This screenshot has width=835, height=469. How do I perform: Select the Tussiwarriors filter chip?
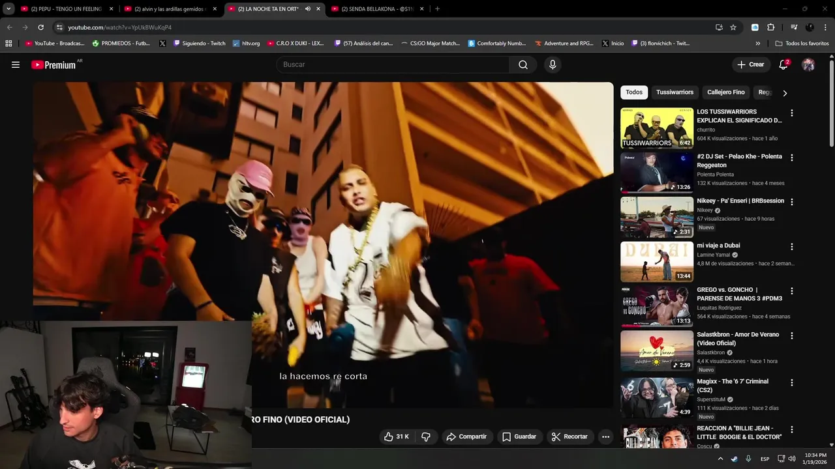point(675,92)
